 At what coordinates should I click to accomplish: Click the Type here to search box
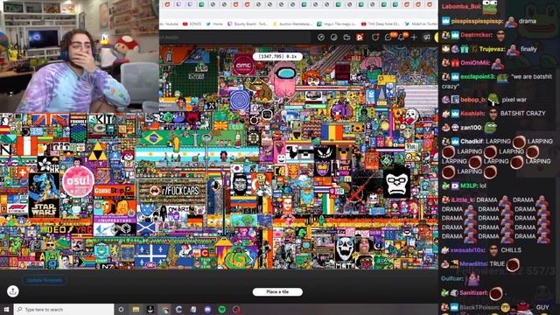(64, 309)
